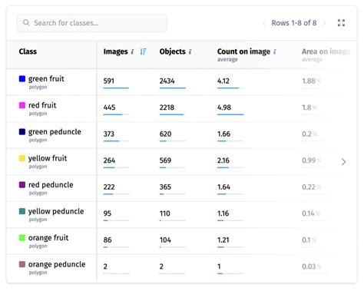The height and width of the screenshot is (291, 364).
Task: Select the orange fruit class name
Action: (48, 238)
